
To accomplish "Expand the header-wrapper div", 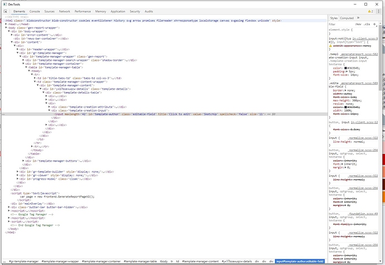I will (x=17, y=49).
